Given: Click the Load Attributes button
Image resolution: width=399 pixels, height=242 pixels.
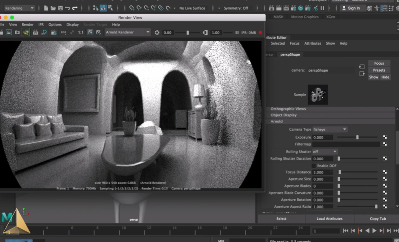Looking at the screenshot, I should click(329, 219).
